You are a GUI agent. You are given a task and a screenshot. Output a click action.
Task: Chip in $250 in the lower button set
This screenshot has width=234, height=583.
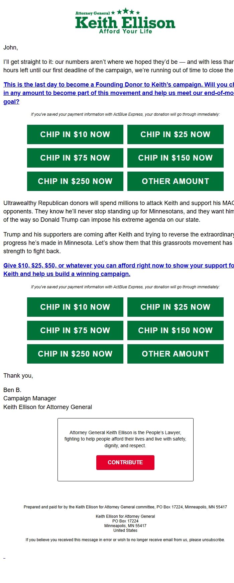click(75, 354)
